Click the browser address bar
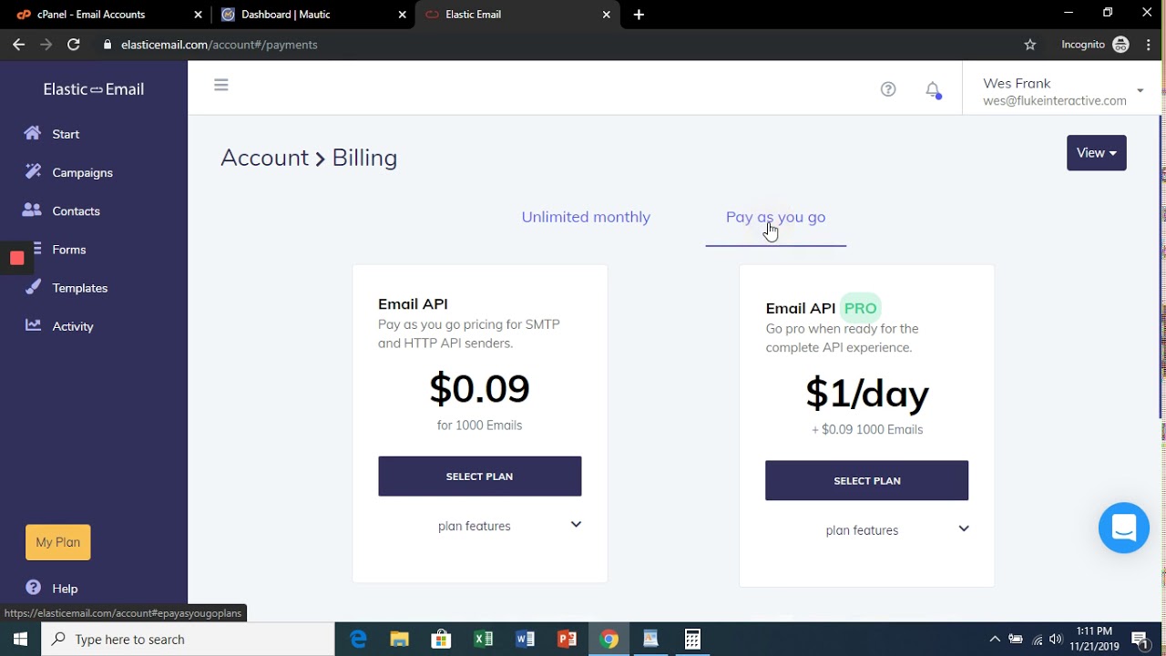This screenshot has height=656, width=1166. 556,45
